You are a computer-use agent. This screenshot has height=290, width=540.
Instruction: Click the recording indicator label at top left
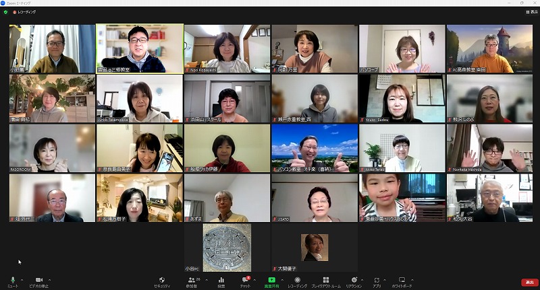tap(24, 12)
